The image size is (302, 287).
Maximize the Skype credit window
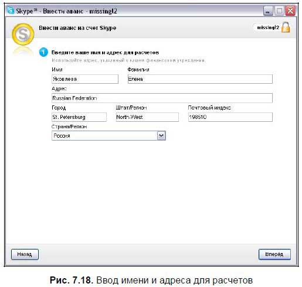279,11
